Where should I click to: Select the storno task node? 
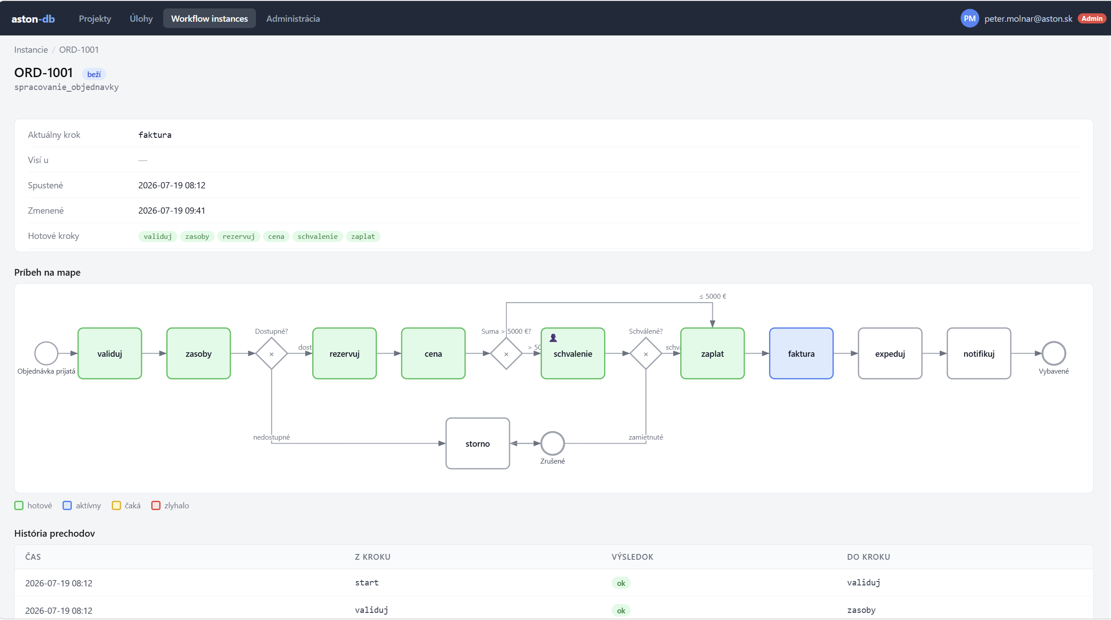[x=477, y=444]
